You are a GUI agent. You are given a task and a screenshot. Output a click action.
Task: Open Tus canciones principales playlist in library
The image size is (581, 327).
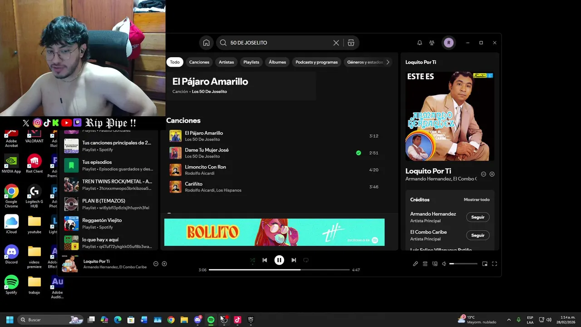coord(108,146)
